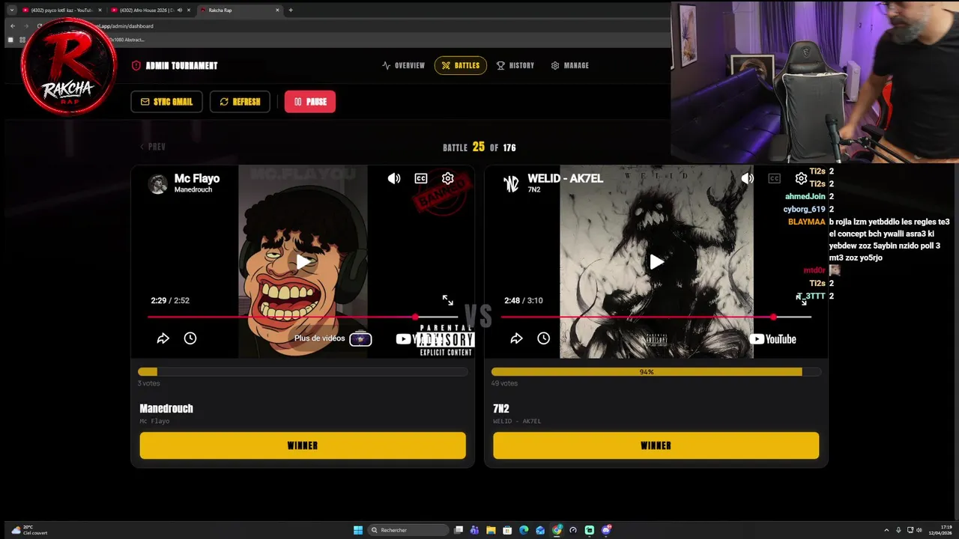The width and height of the screenshot is (959, 539).
Task: Click the Rechercher taskbar search box
Action: 408,530
